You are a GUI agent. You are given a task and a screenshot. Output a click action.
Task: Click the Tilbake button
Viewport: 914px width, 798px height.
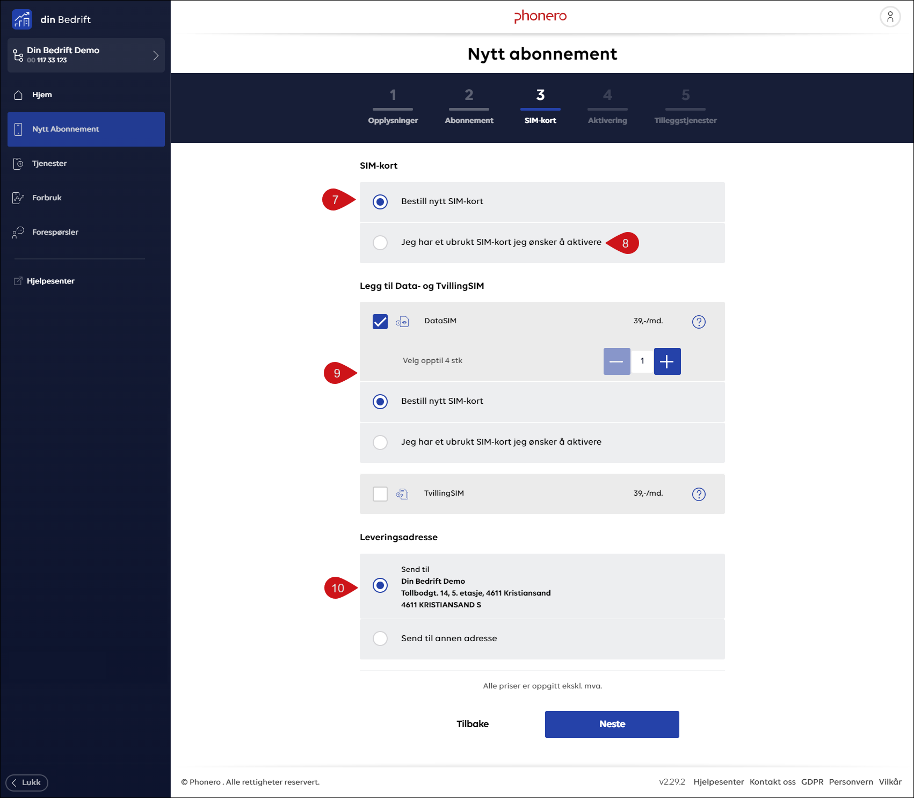coord(473,724)
